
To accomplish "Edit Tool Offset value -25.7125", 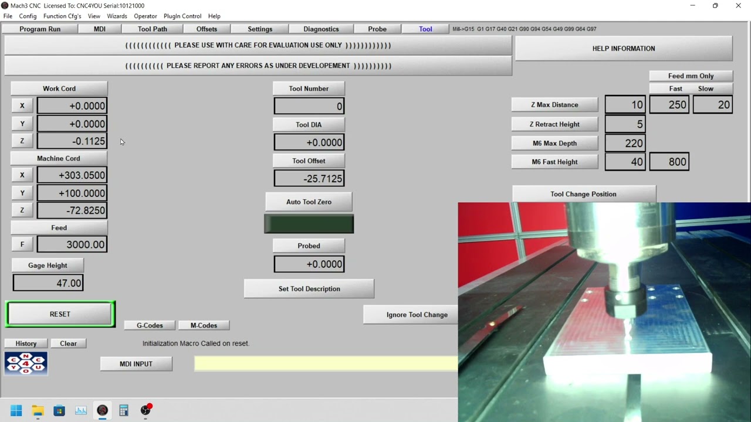I will (x=309, y=179).
